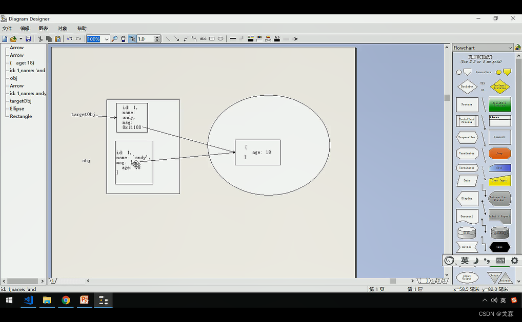522x322 pixels.
Task: Pick the yellow User Input shape
Action: 500,180
